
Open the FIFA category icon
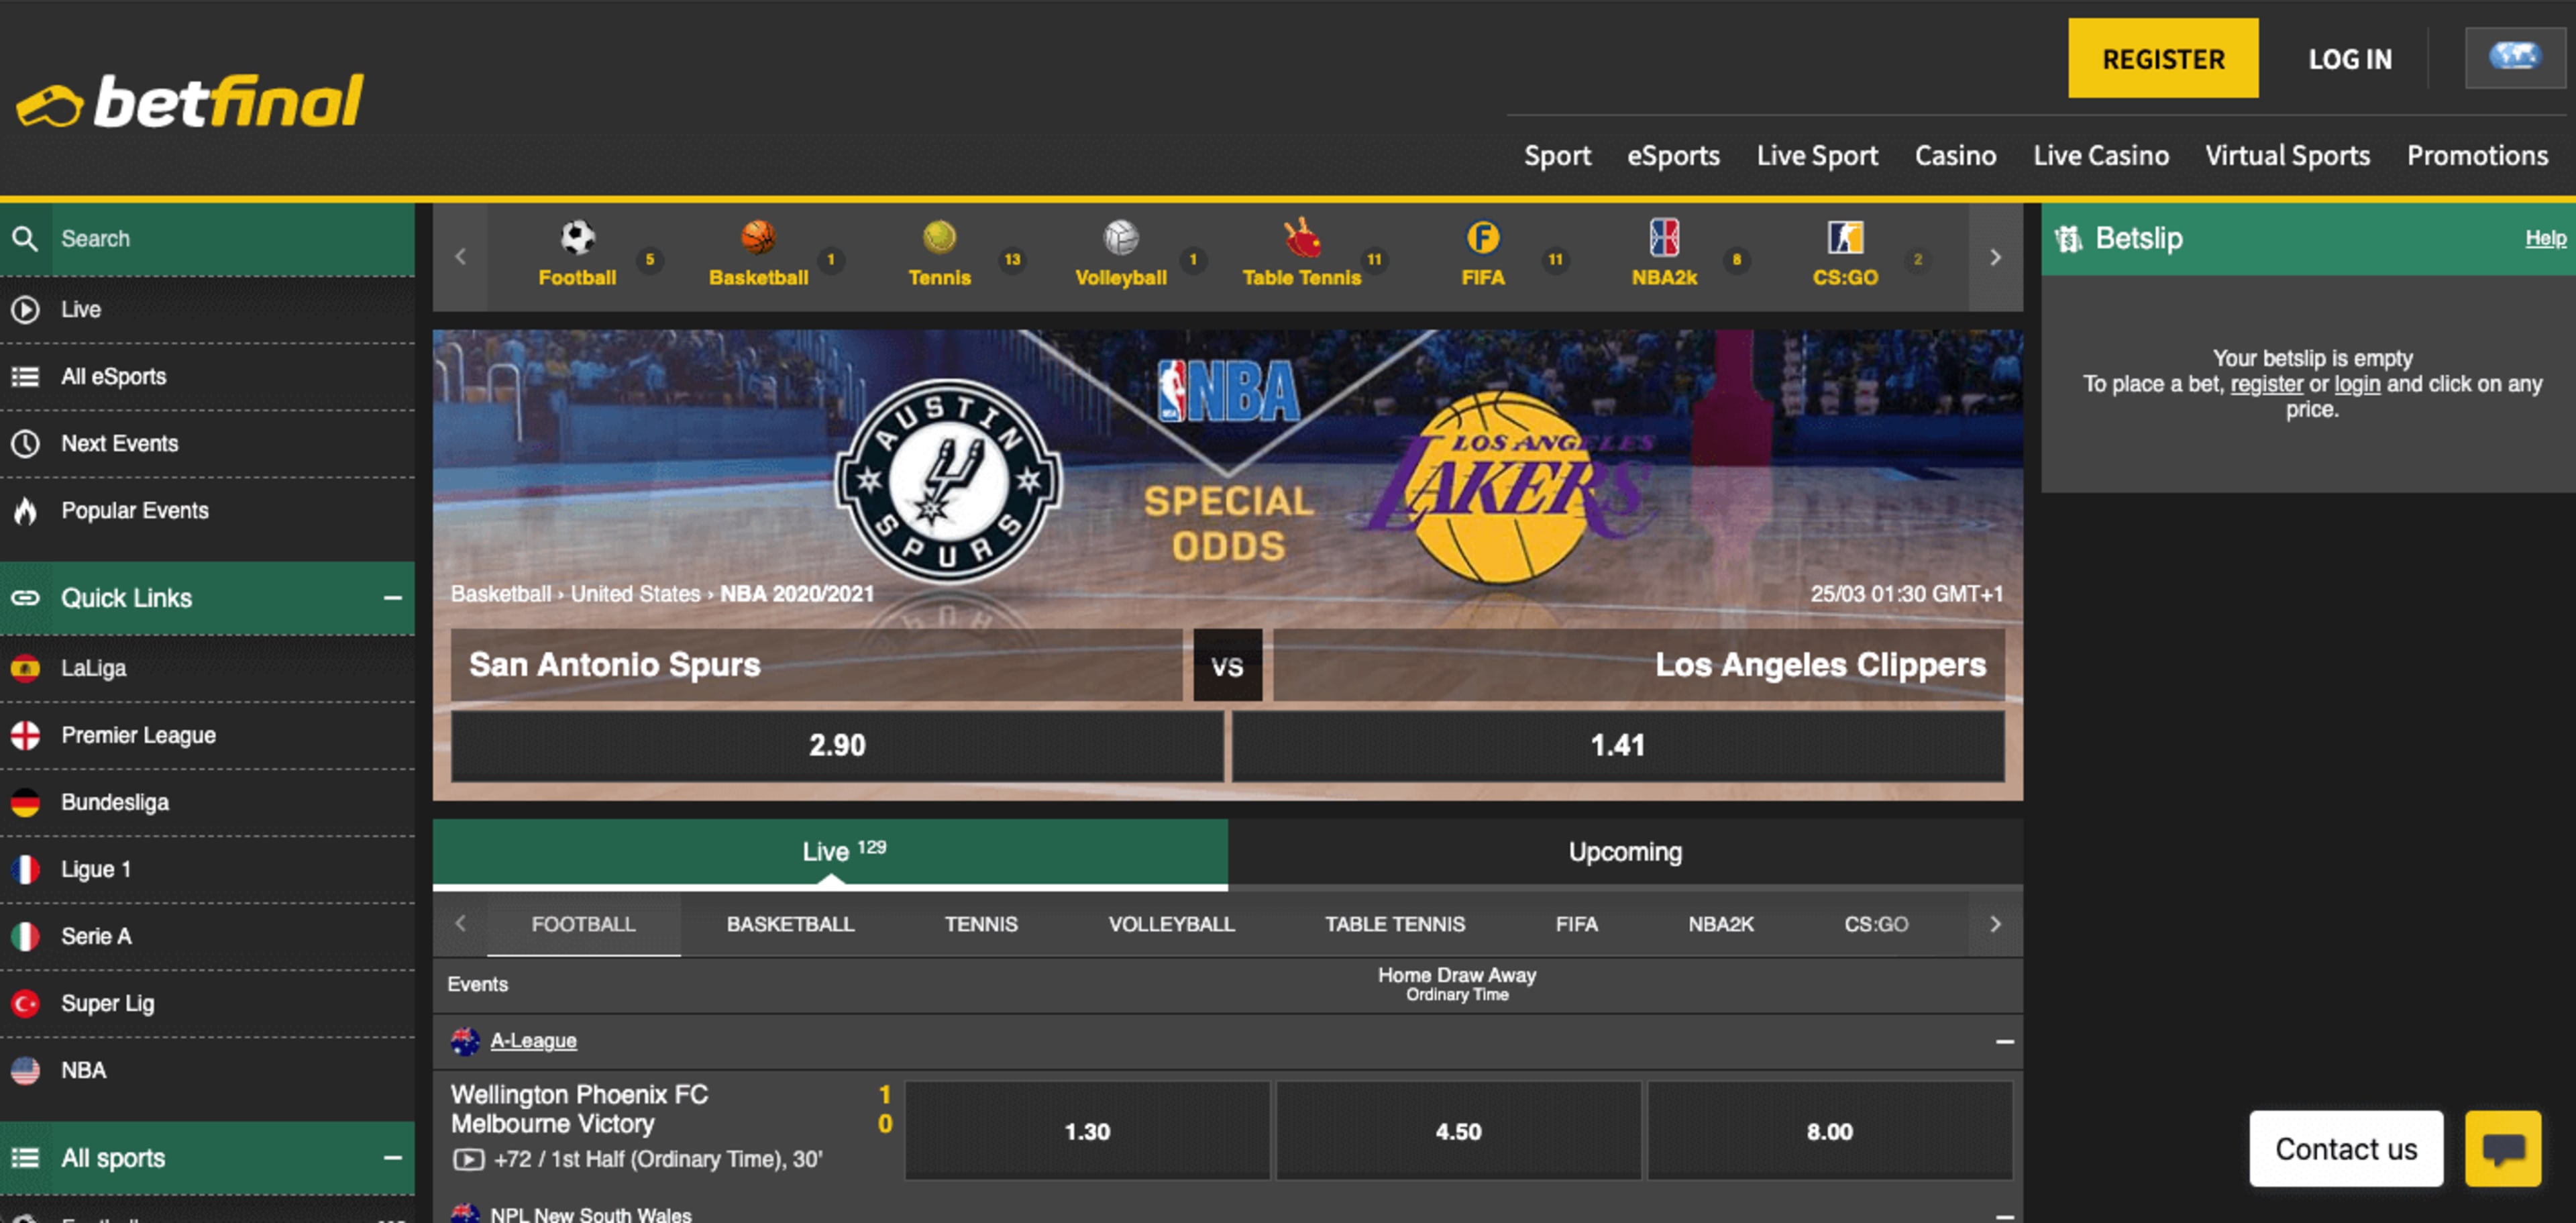click(1482, 238)
